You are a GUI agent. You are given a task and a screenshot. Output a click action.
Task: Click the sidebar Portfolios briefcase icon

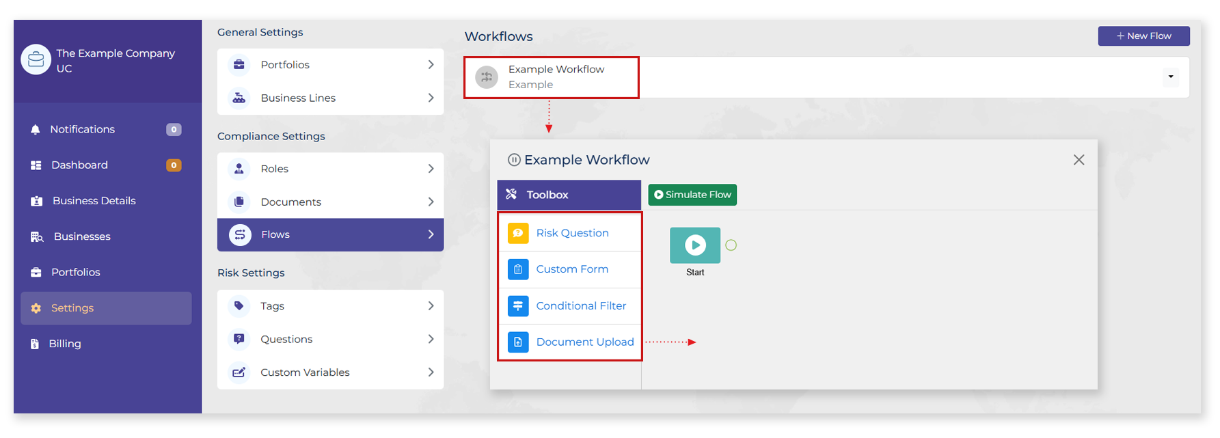click(x=36, y=272)
